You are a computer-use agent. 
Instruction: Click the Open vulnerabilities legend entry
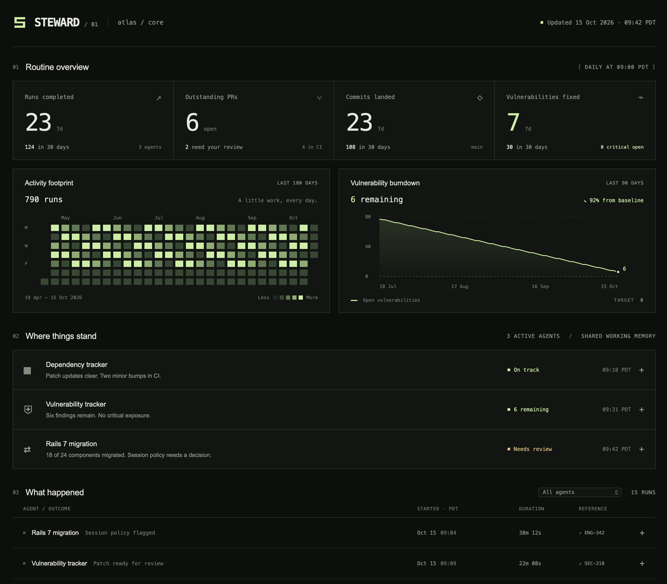click(x=385, y=300)
